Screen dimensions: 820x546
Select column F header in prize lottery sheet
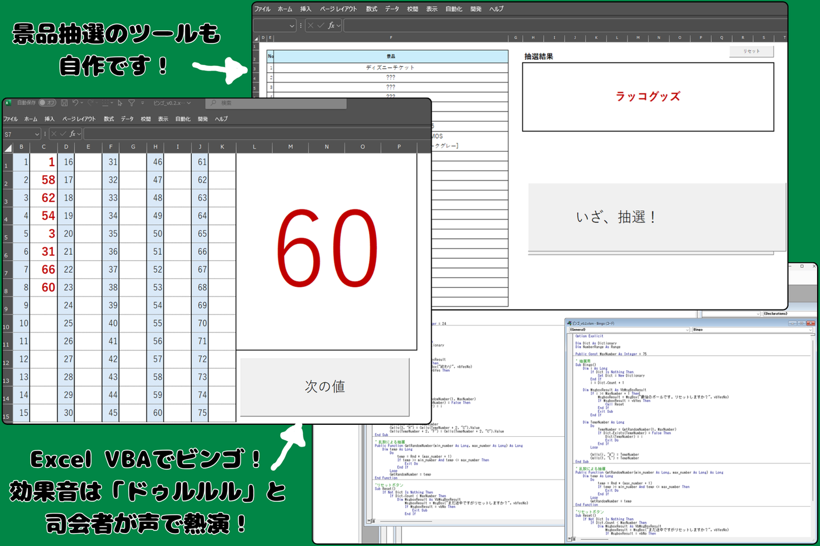coord(391,38)
